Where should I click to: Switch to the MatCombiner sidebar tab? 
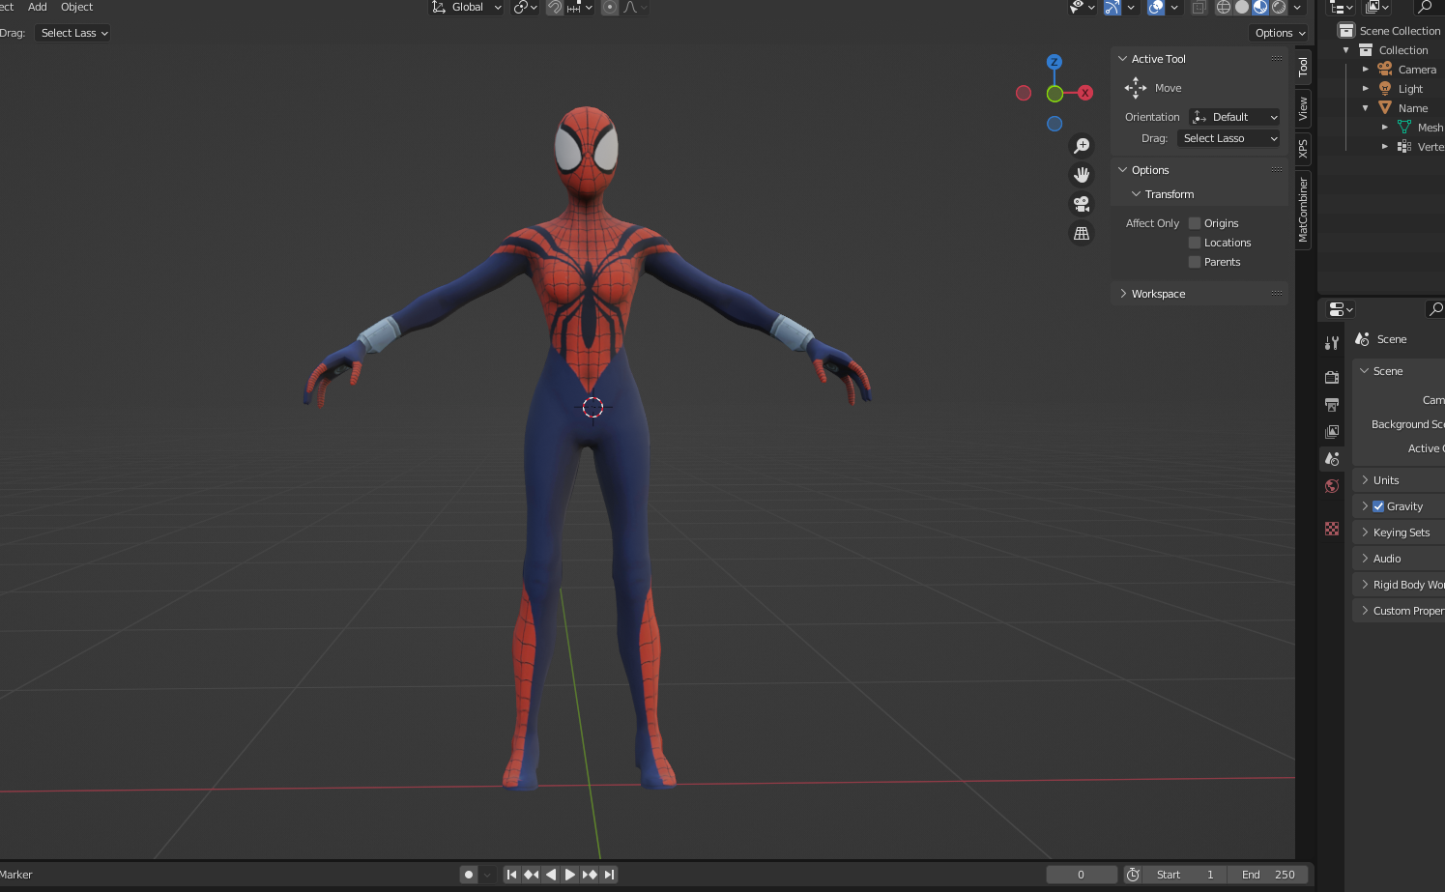[1303, 210]
